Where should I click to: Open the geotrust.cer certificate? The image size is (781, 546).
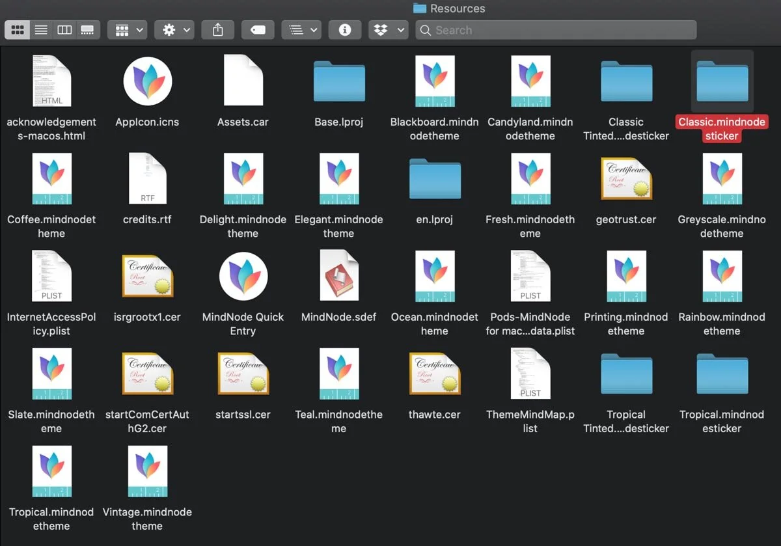coord(625,178)
